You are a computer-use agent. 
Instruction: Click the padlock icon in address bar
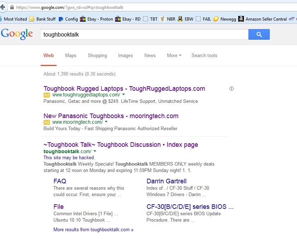(12, 7)
